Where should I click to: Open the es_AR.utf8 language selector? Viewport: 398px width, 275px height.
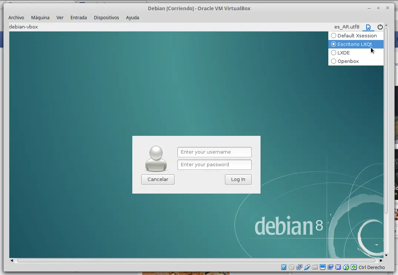347,27
